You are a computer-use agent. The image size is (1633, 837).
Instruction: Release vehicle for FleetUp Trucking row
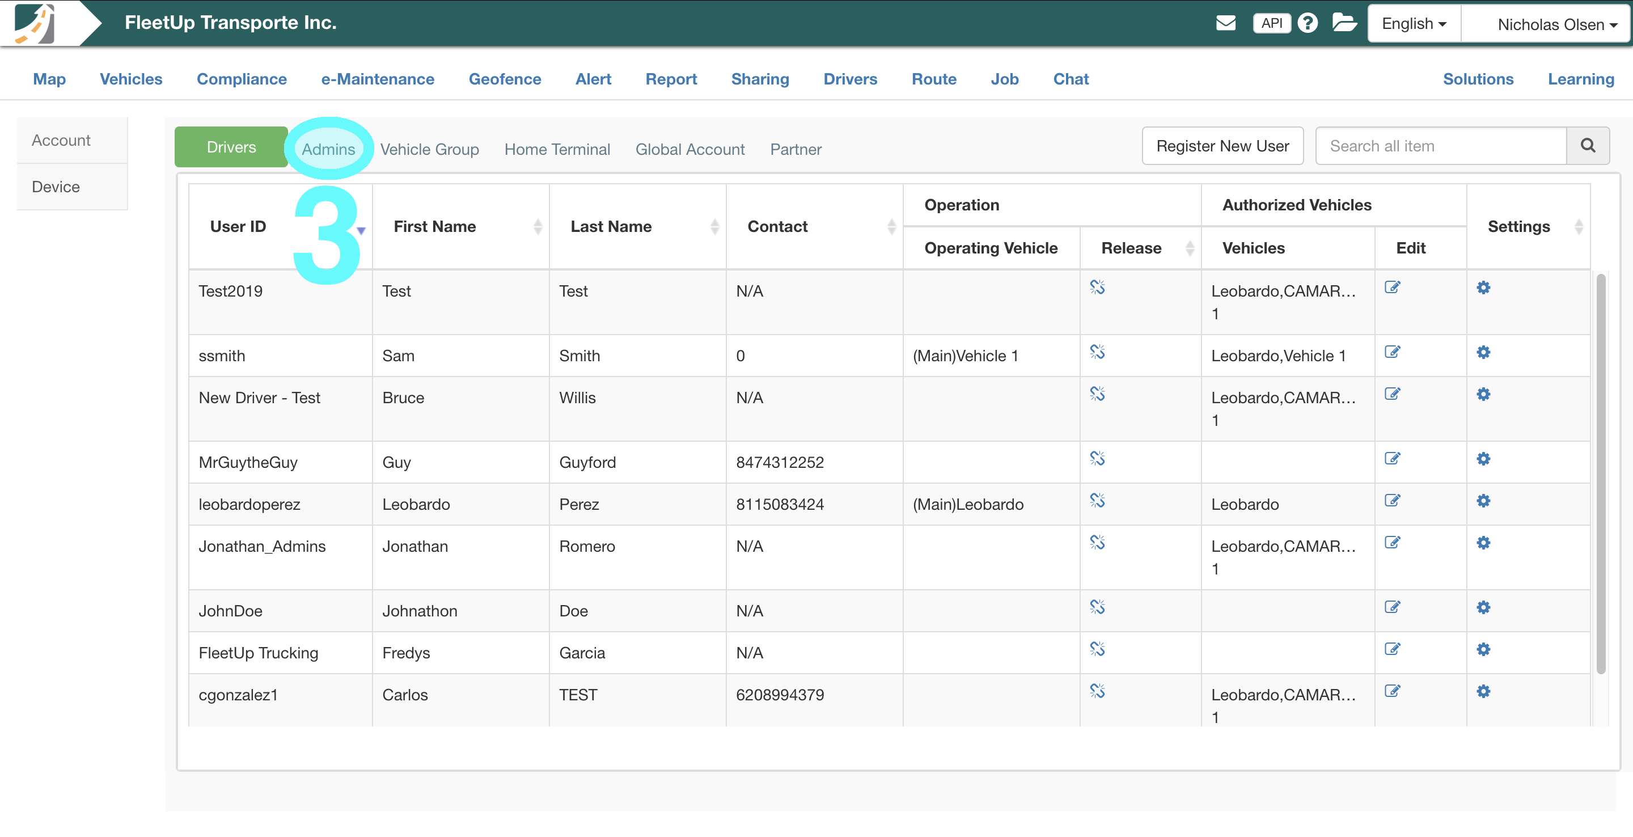pos(1097,649)
